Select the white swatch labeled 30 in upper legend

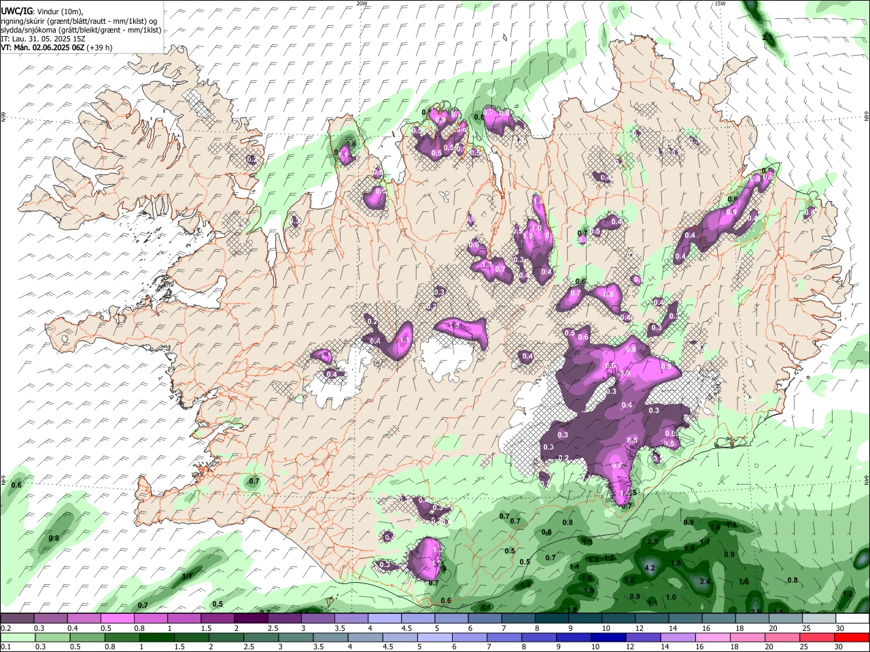853,619
